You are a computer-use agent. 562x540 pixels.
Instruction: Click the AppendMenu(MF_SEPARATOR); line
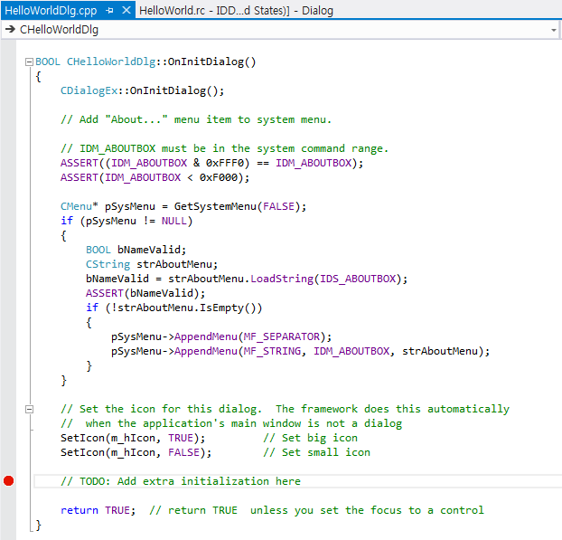click(221, 336)
